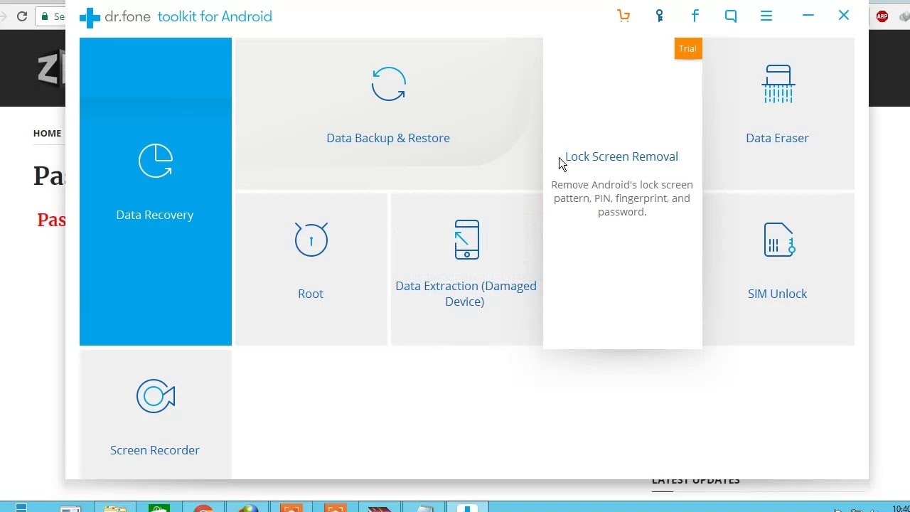The image size is (910, 512).
Task: Open Data Backup & Restore label
Action: point(388,138)
